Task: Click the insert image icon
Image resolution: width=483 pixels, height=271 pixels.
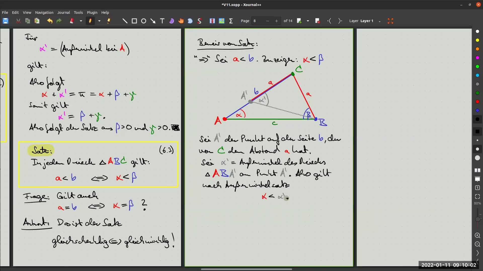Action: 222,21
